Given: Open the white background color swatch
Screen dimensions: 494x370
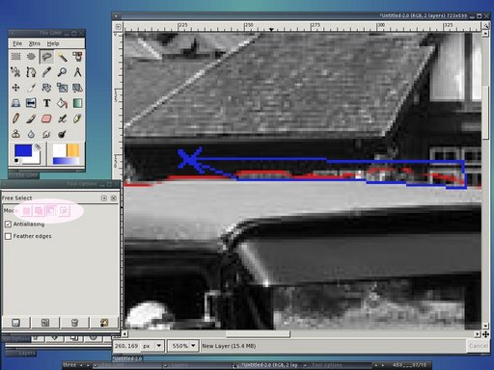Looking at the screenshot, I should (x=36, y=159).
